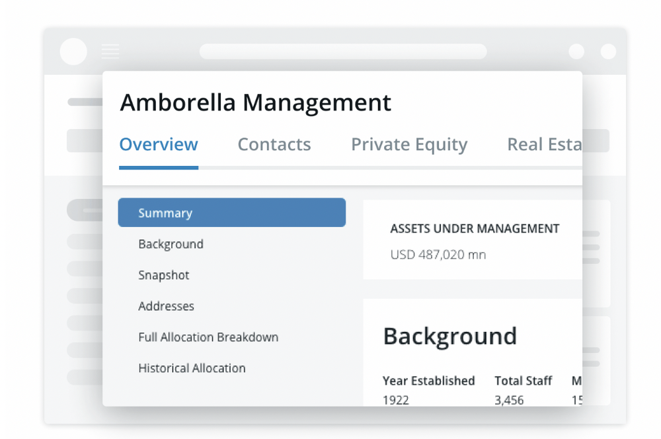Click the blurred search bar in header
Screen dimensions: 661x439
pyautogui.click(x=343, y=52)
